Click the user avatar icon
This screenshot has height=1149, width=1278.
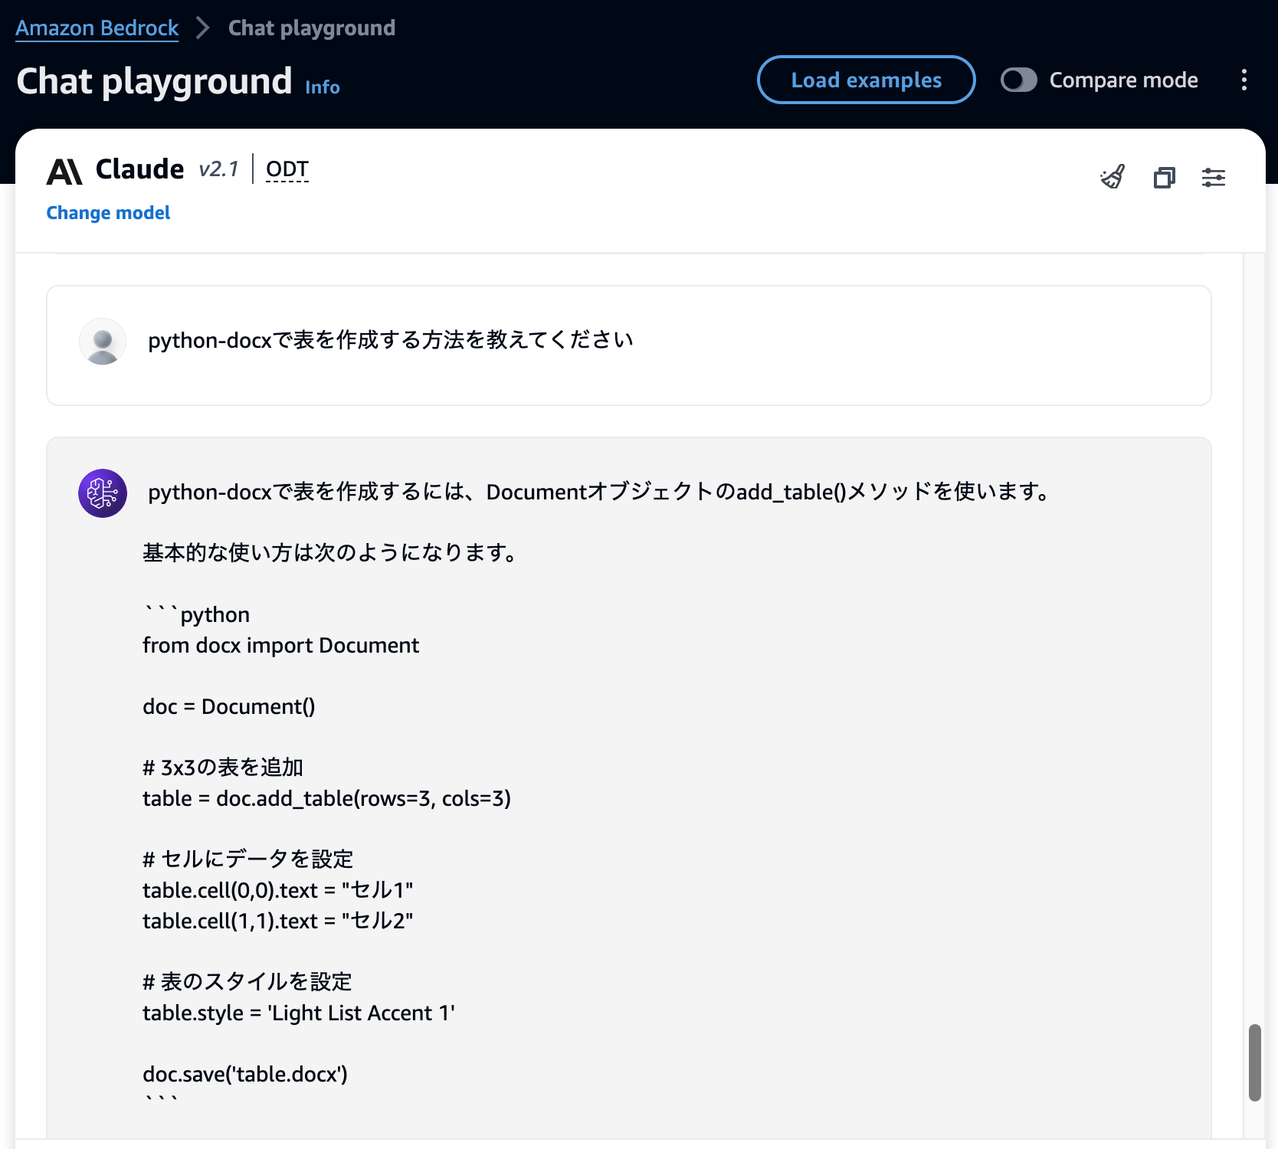(x=103, y=342)
